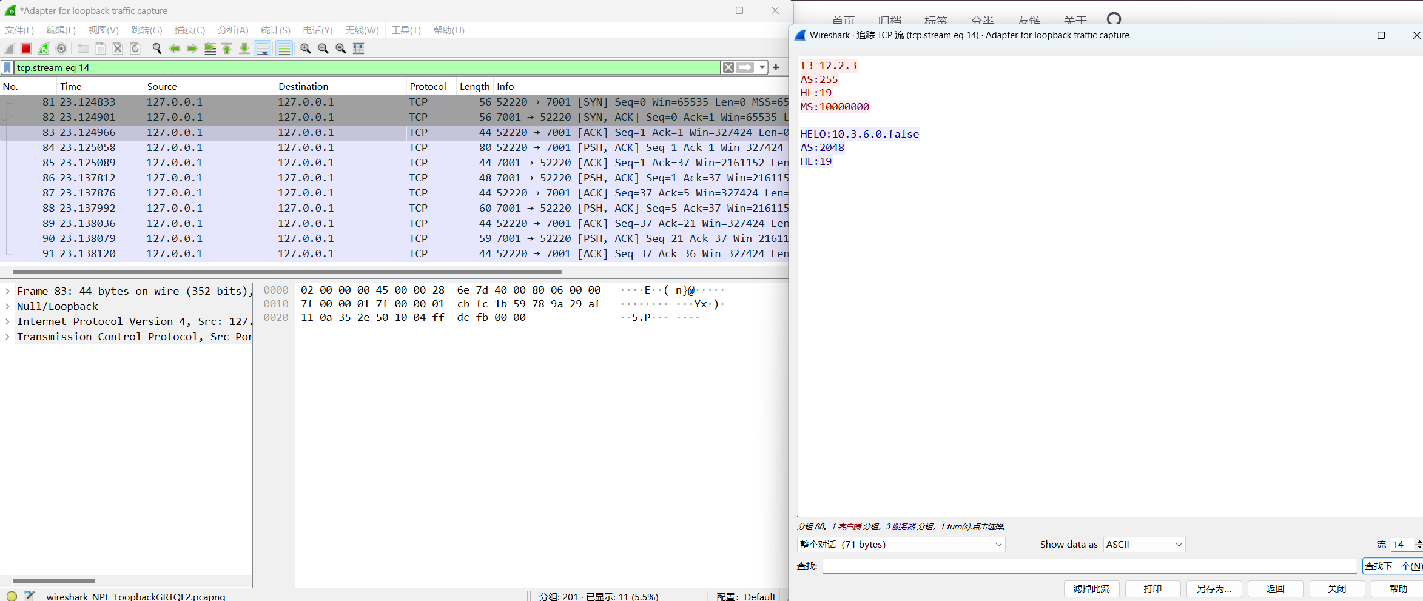
Task: Toggle packet list colorization
Action: (x=284, y=49)
